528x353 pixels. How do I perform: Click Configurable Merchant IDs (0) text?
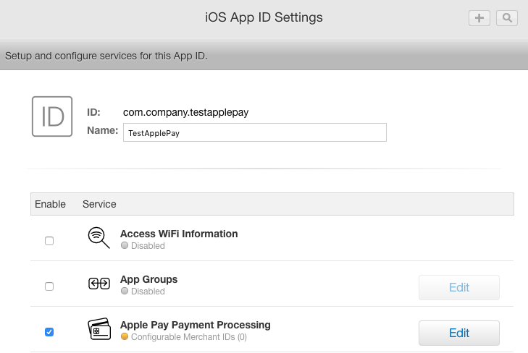189,337
